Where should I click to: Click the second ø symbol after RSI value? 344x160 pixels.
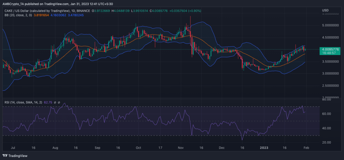pos(59,103)
